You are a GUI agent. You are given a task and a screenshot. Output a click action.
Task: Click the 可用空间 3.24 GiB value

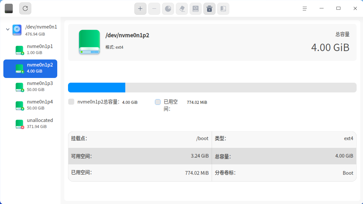tap(200, 156)
